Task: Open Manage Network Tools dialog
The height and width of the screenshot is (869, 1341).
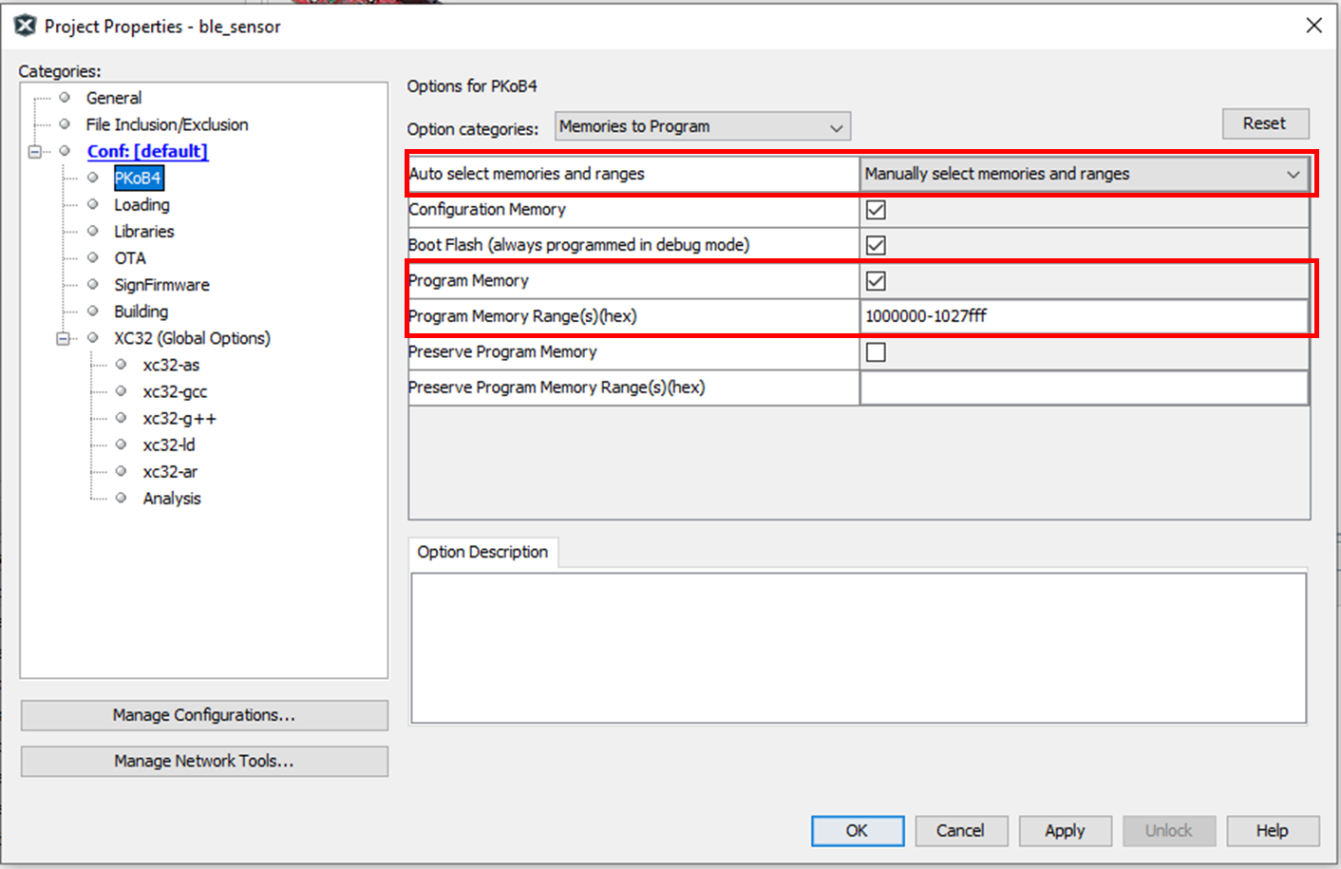Action: coord(204,761)
